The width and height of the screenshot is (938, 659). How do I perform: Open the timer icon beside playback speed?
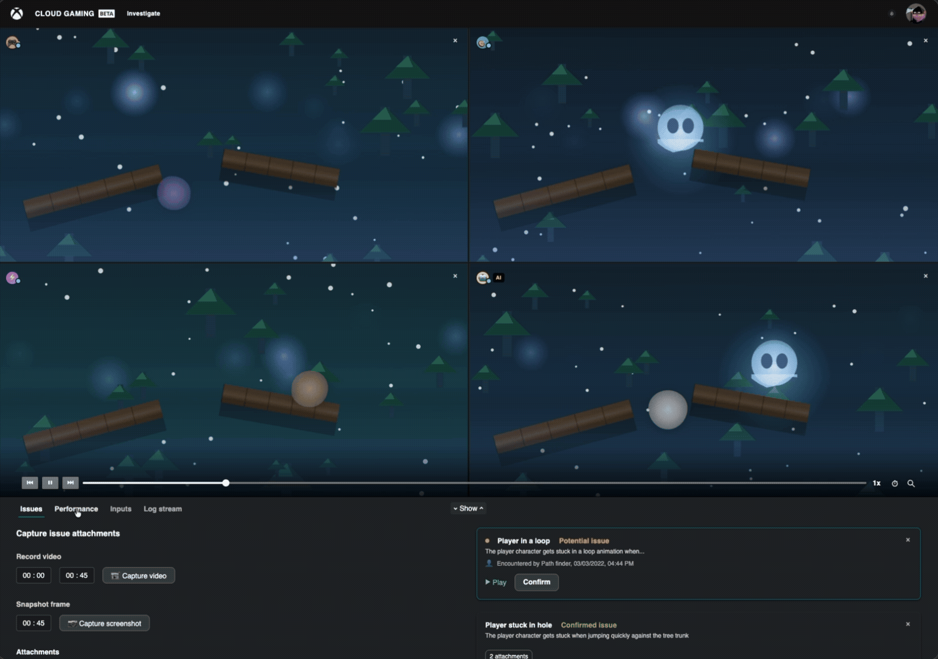pos(895,484)
